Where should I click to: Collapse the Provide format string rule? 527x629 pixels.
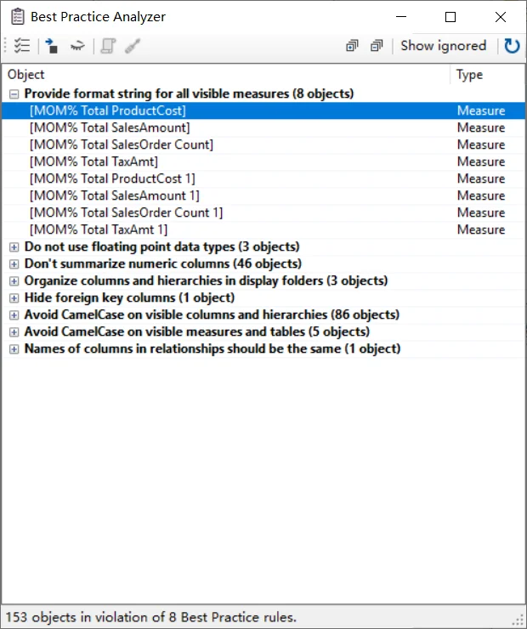[14, 94]
